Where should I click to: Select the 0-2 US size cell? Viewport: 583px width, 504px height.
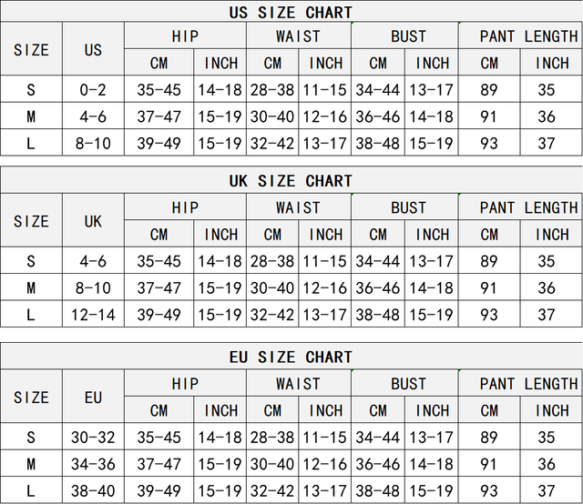pos(93,90)
